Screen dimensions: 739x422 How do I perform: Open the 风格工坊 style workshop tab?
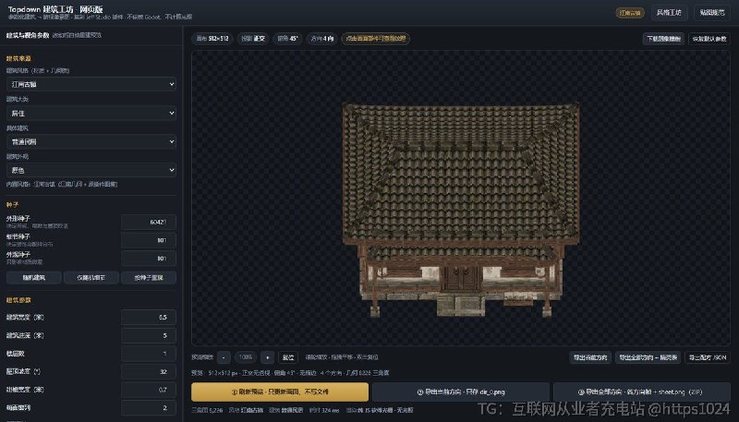click(x=669, y=13)
